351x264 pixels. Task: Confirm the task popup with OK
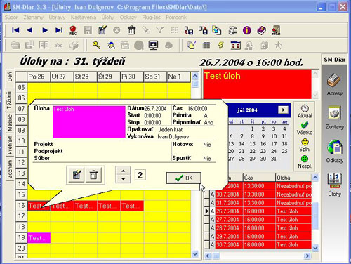(184, 178)
